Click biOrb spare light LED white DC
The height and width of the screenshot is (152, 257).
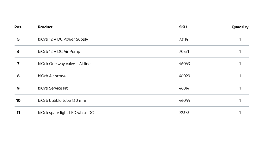point(66,113)
